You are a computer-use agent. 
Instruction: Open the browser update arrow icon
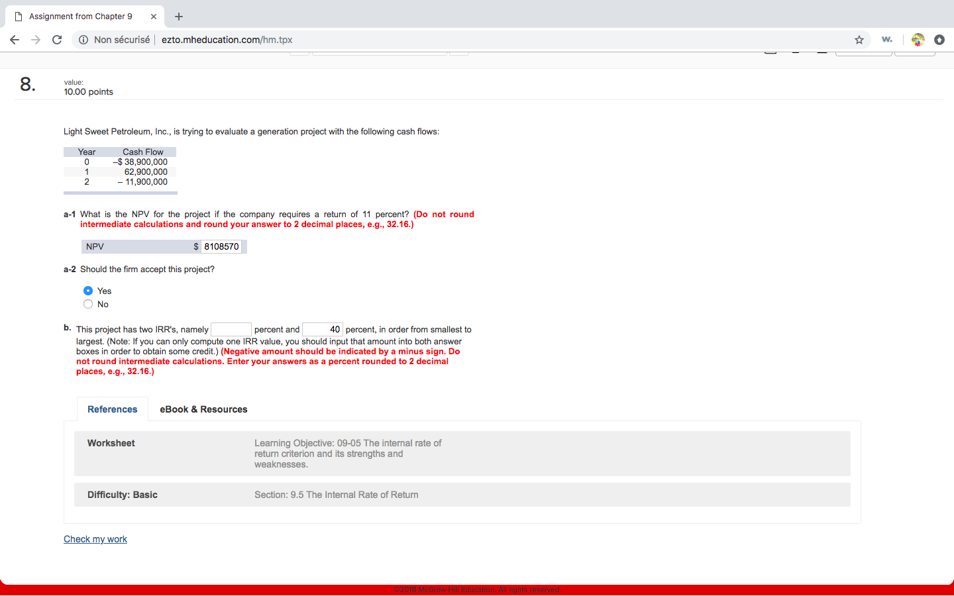click(939, 40)
